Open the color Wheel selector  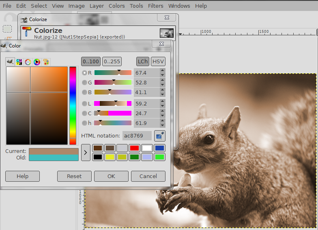click(37, 62)
